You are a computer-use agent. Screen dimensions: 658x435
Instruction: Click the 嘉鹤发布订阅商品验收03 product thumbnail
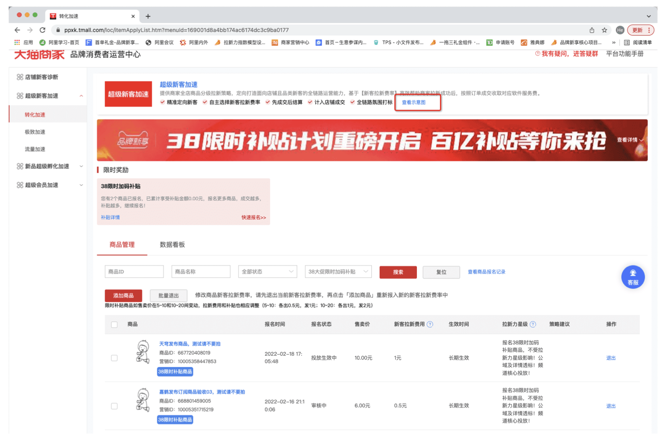pos(142,400)
